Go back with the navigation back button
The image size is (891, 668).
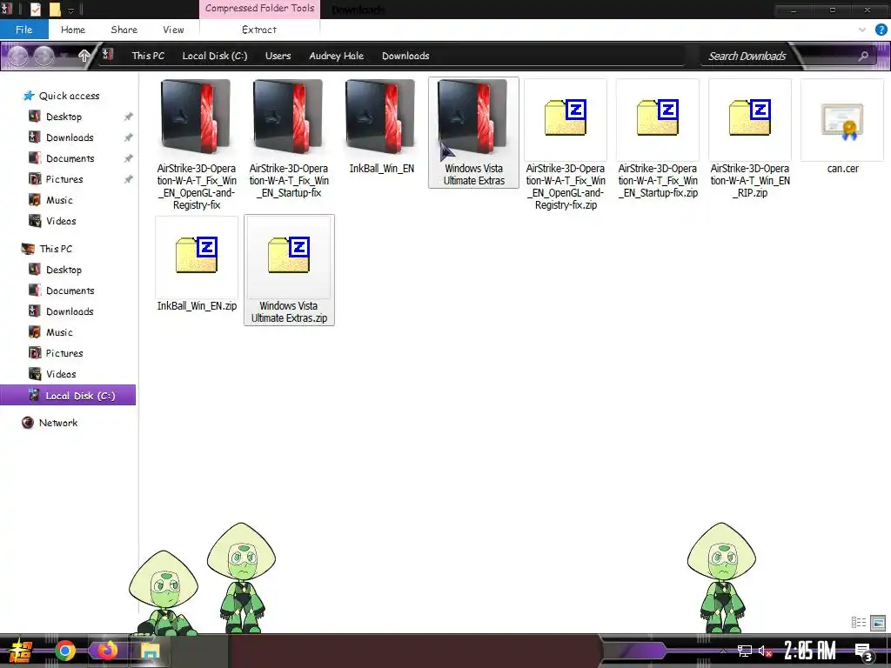pyautogui.click(x=17, y=56)
